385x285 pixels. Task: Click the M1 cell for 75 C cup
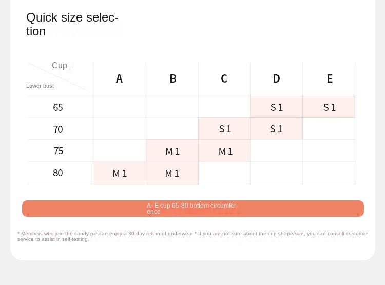[225, 151]
